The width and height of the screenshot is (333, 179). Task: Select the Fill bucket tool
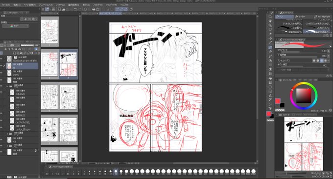[x=270, y=78]
